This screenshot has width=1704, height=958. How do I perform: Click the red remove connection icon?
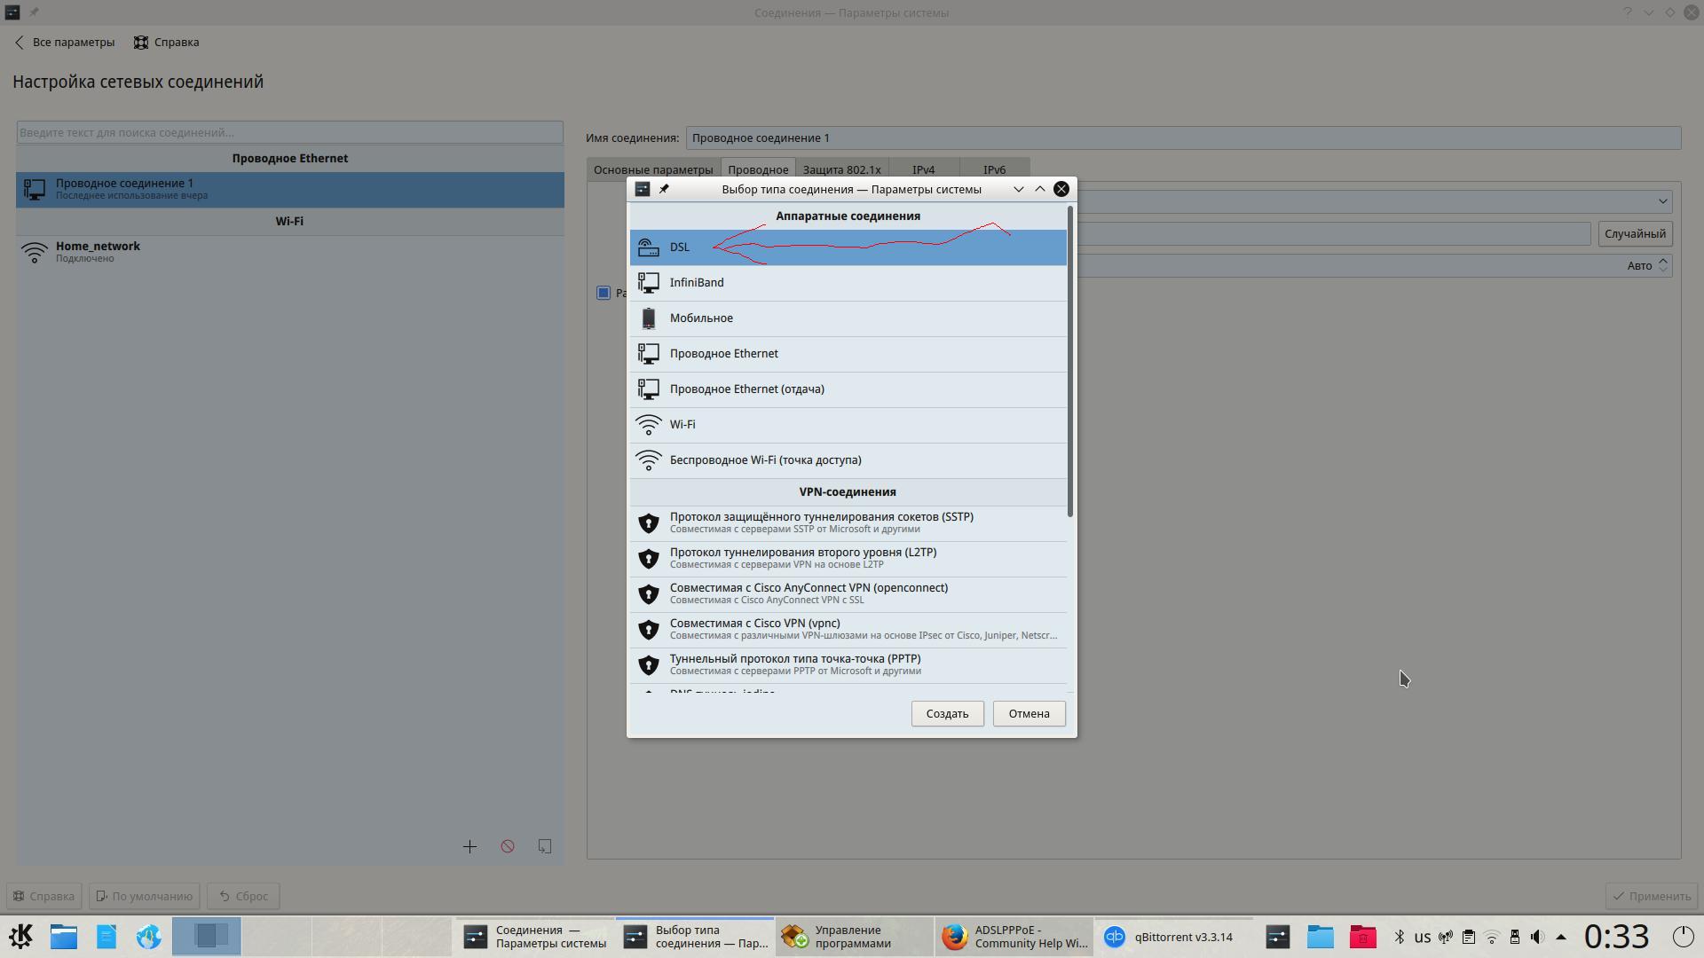coord(508,846)
